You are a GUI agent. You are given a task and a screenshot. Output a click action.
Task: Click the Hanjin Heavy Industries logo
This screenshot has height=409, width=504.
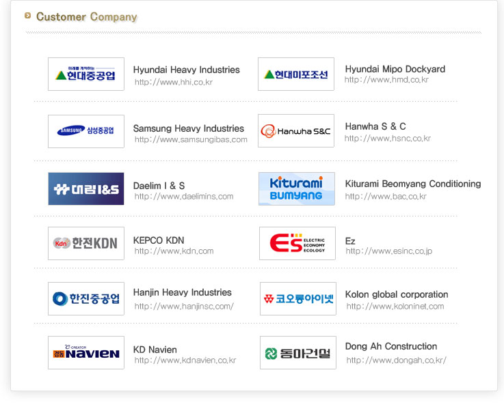86,298
